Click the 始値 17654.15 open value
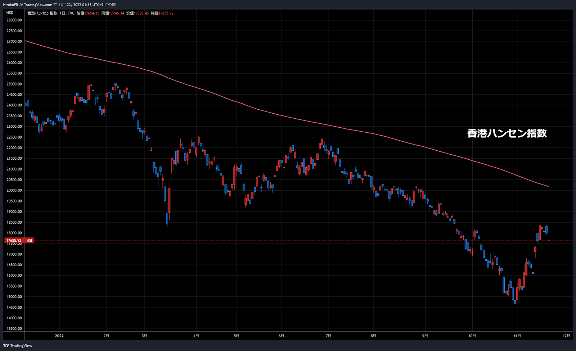Screen dimensions: 576x351 (x=88, y=13)
